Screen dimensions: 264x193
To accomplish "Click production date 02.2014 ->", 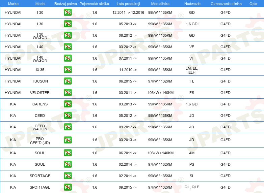I will [x=128, y=164].
